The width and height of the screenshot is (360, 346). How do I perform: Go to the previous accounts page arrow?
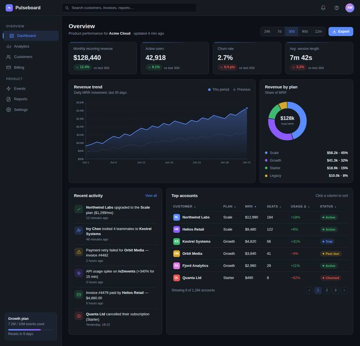[x=309, y=291]
